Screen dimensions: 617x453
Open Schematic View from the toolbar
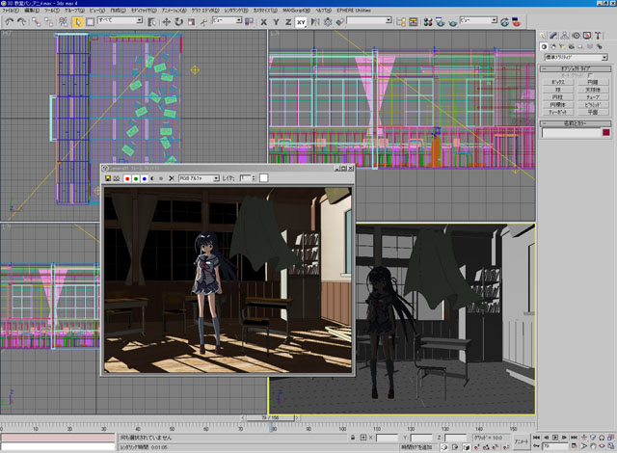[x=414, y=22]
